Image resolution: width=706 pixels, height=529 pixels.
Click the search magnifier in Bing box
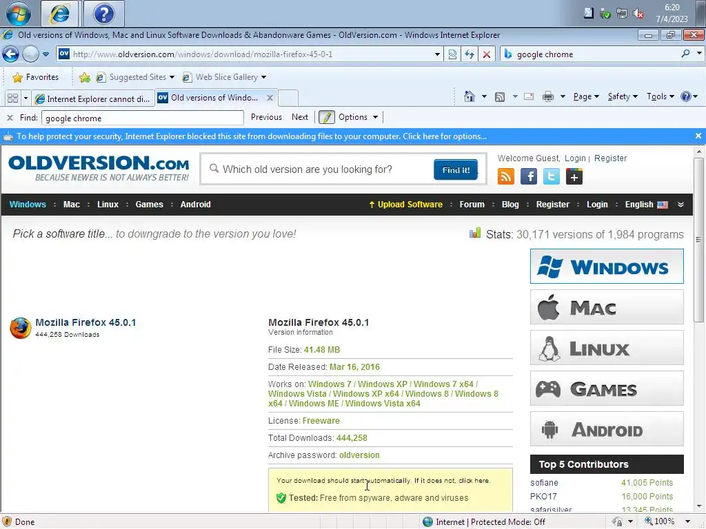point(685,54)
